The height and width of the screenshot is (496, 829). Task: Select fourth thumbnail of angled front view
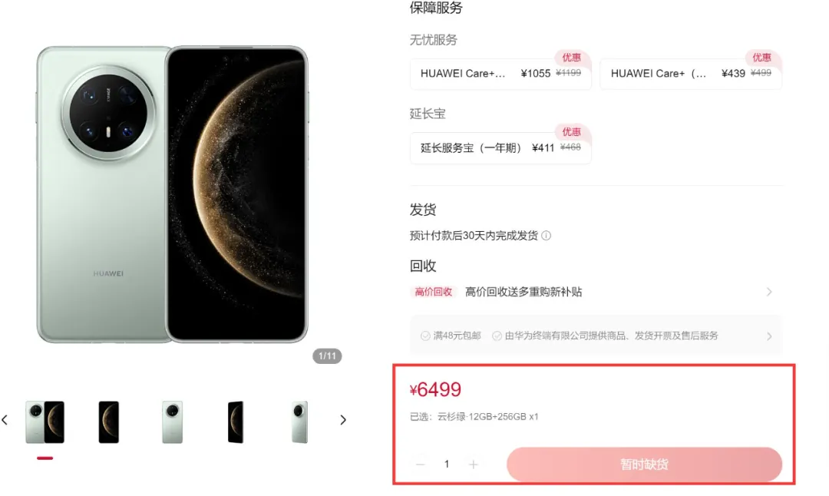point(236,422)
